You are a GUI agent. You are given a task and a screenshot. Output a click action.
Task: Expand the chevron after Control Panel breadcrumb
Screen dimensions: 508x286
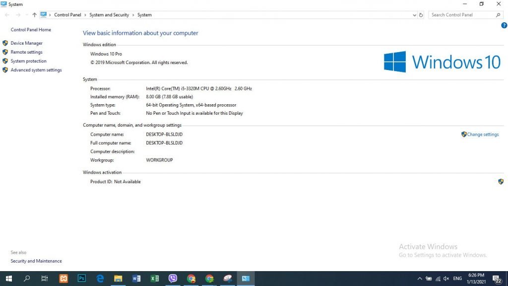85,15
